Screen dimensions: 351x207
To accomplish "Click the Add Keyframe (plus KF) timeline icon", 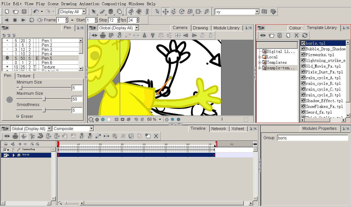I will point(82,136).
